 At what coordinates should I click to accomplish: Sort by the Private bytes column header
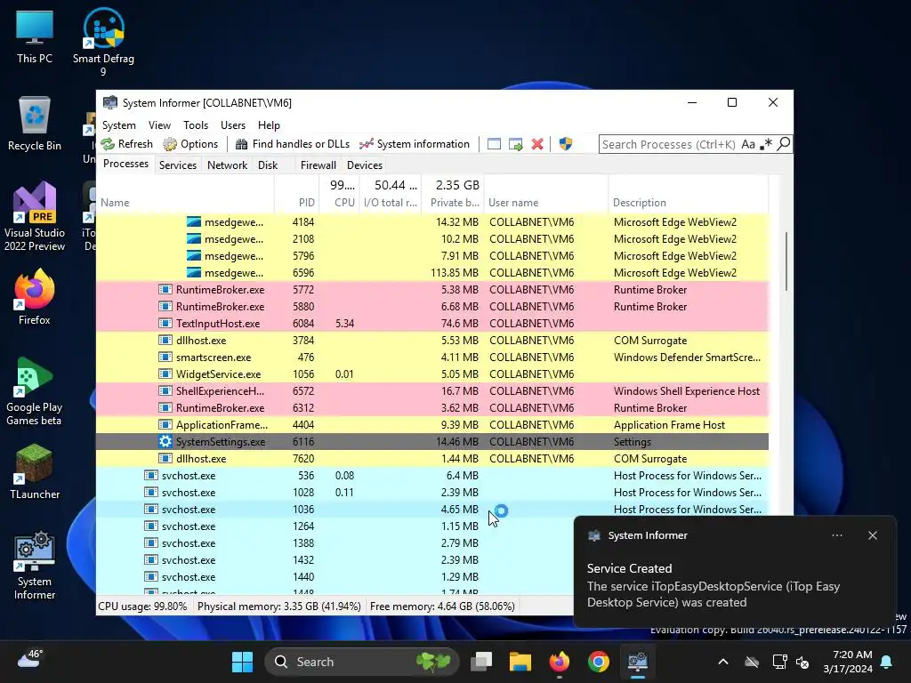(x=453, y=203)
